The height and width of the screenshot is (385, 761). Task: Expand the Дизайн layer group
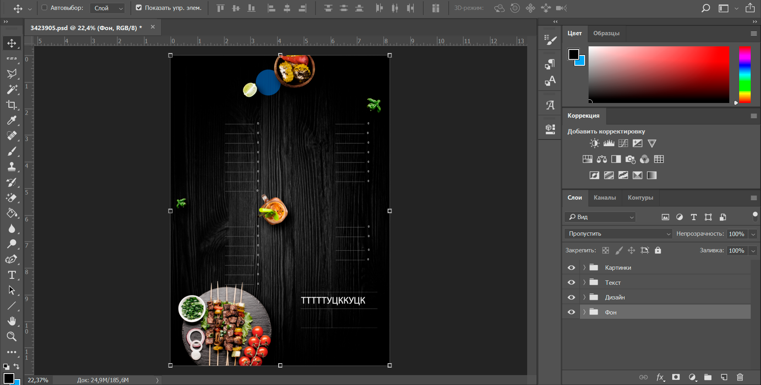pos(584,297)
